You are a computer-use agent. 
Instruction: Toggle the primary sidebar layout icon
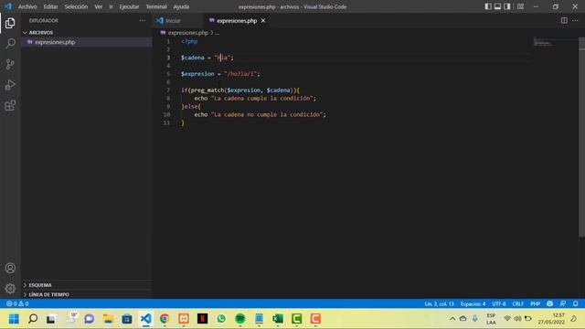coord(488,6)
